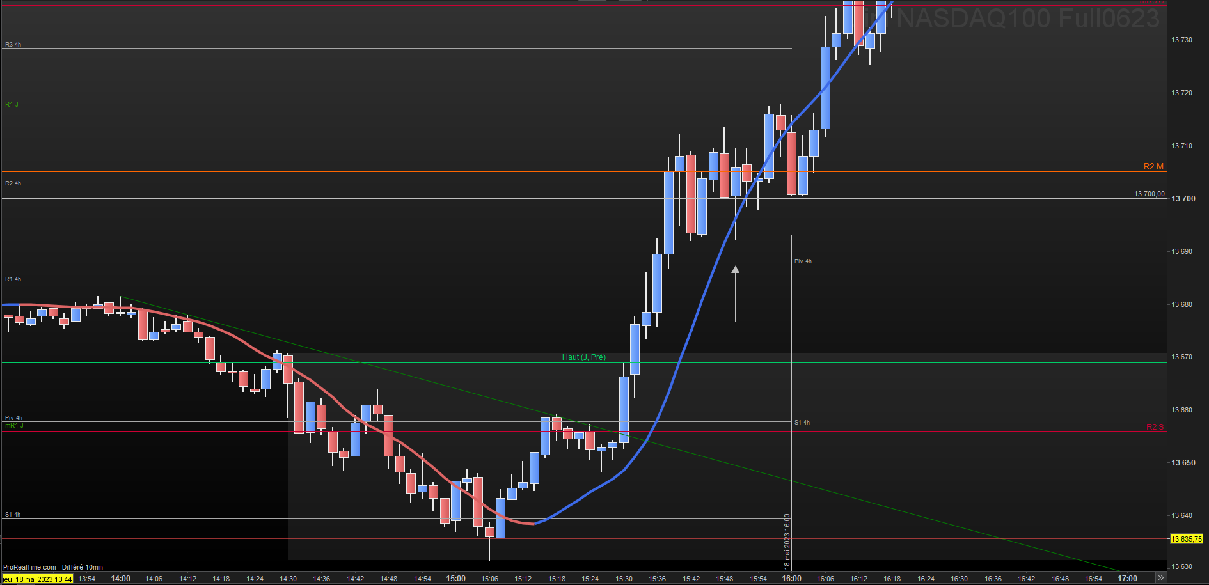The height and width of the screenshot is (585, 1209).
Task: Select the 'R1 4h' pivot label
Action: (13, 279)
